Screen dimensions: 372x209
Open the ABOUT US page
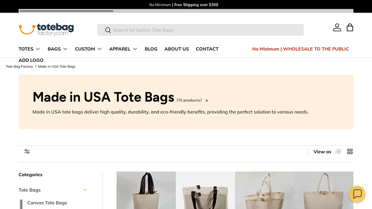pyautogui.click(x=177, y=49)
